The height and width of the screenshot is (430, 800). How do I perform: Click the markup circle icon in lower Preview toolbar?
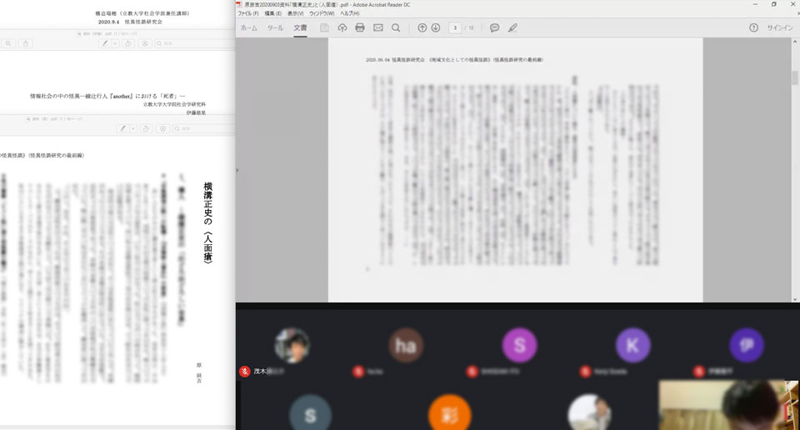pos(162,128)
